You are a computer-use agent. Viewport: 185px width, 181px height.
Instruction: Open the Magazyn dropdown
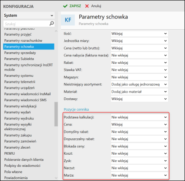pos(140,77)
